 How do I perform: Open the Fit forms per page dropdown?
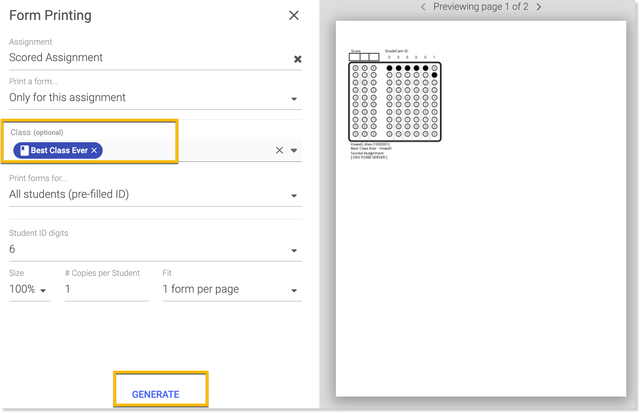coord(294,290)
